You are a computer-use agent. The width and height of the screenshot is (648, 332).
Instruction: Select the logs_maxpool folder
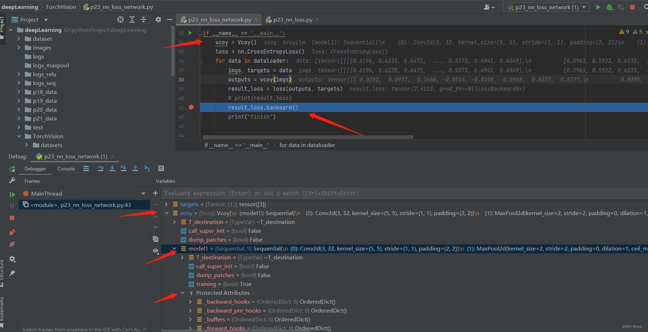pos(51,65)
